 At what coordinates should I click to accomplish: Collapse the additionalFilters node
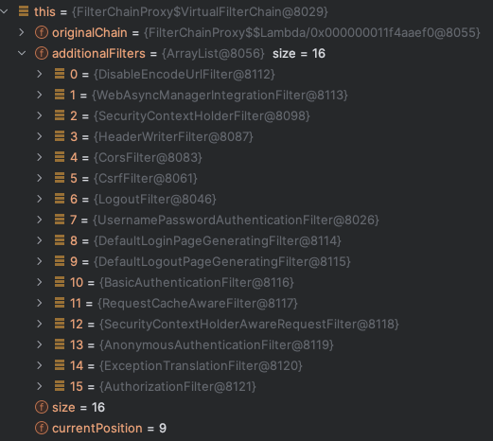click(x=22, y=53)
